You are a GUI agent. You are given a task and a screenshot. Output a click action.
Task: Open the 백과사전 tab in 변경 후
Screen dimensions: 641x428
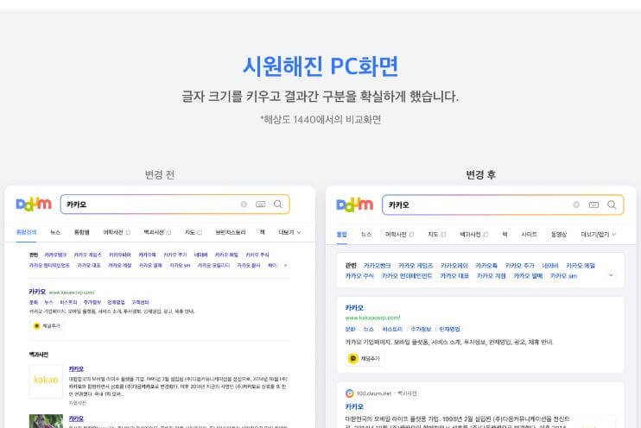pos(473,234)
